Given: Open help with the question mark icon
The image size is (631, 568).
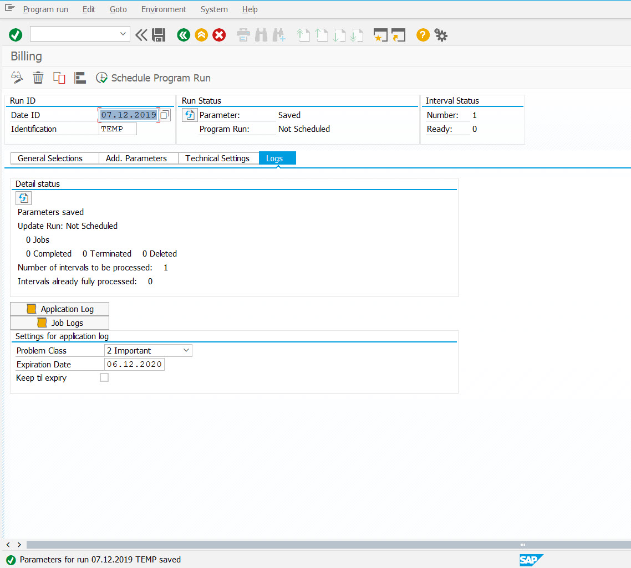Looking at the screenshot, I should click(423, 35).
